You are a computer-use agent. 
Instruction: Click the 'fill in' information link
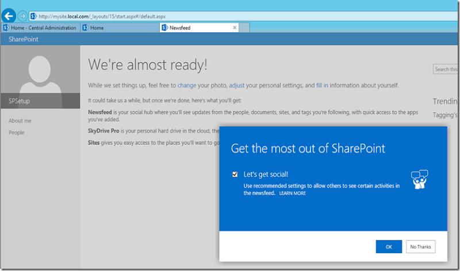322,85
